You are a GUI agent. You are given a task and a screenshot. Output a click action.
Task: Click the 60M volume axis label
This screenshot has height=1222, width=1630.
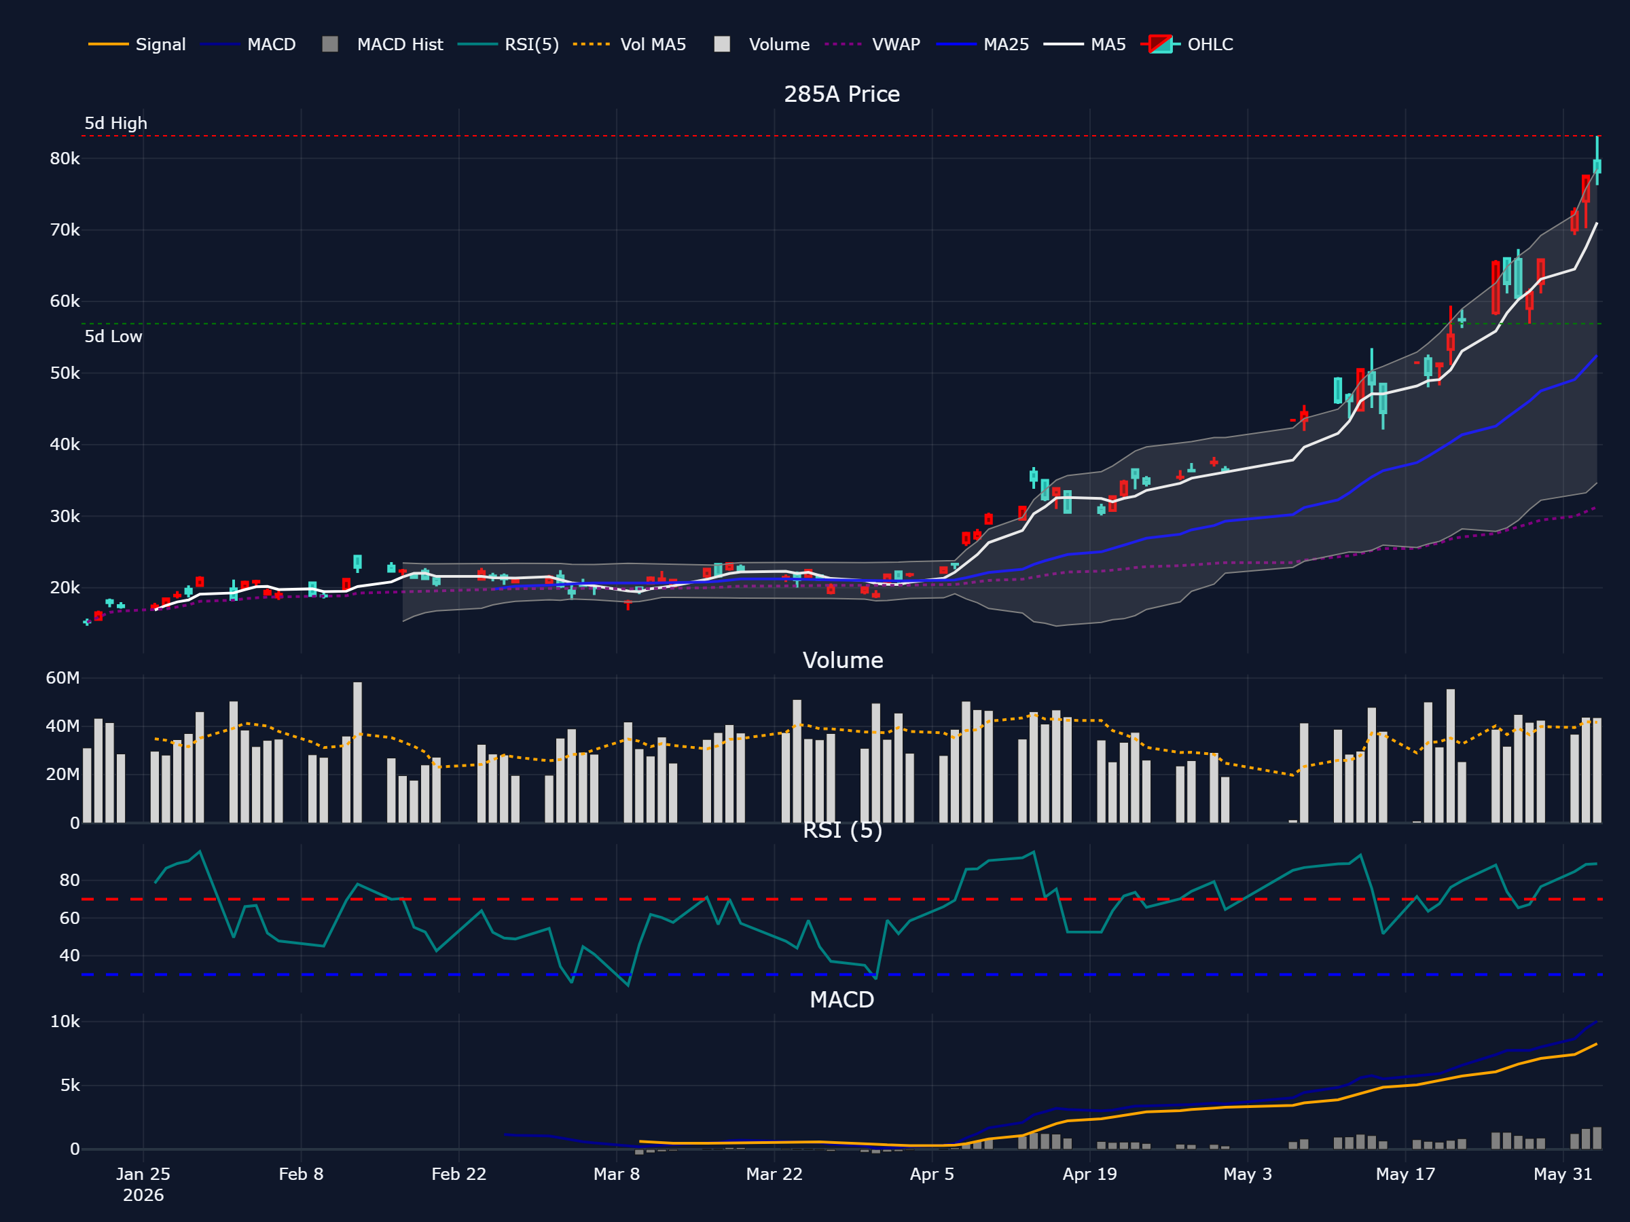tap(62, 678)
